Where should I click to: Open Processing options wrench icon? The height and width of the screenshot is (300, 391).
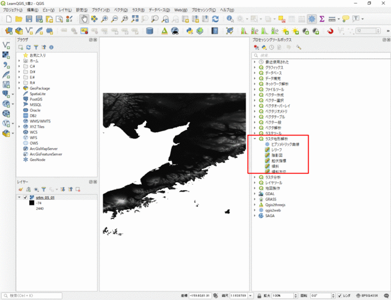click(299, 48)
